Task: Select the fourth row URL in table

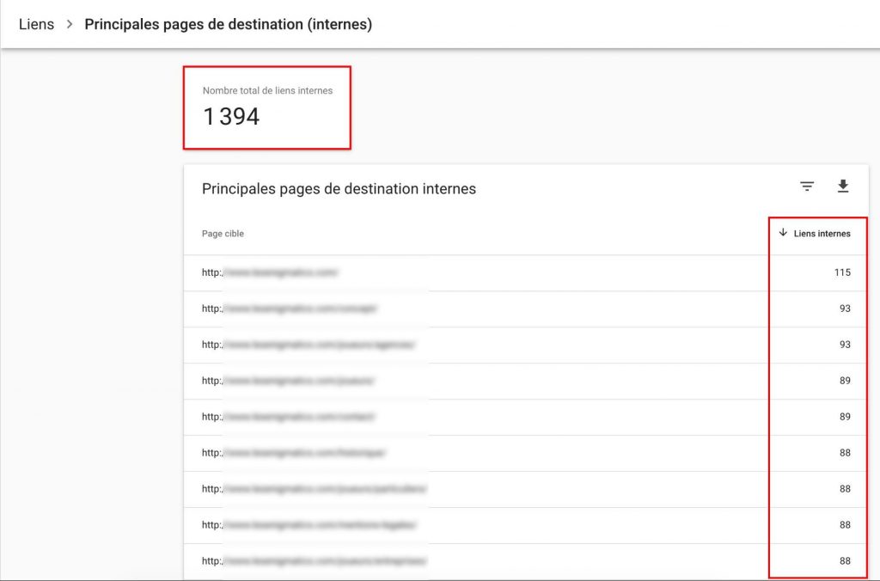Action: pyautogui.click(x=289, y=381)
